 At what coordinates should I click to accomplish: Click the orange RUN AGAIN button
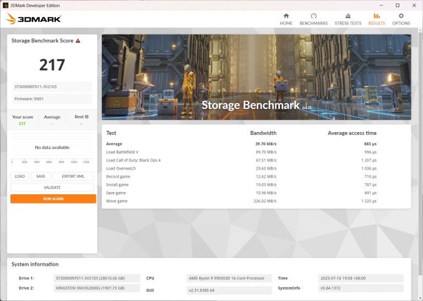[53, 199]
